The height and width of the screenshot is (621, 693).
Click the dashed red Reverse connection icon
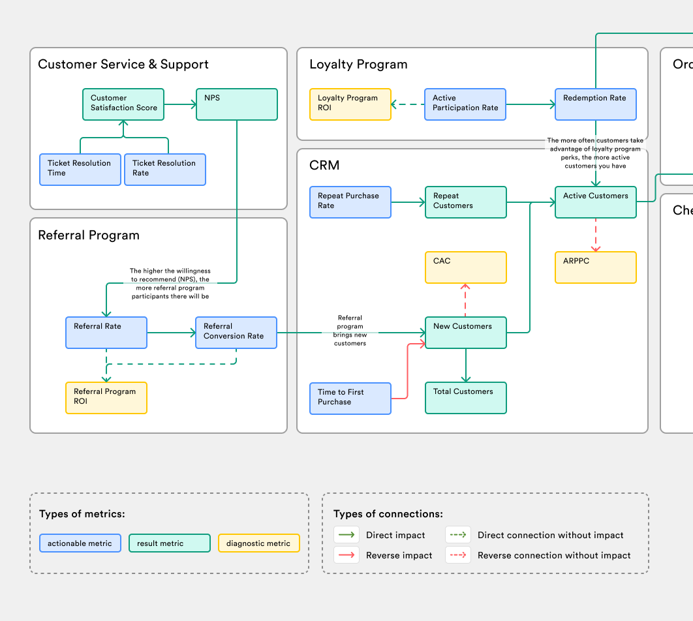tap(458, 555)
